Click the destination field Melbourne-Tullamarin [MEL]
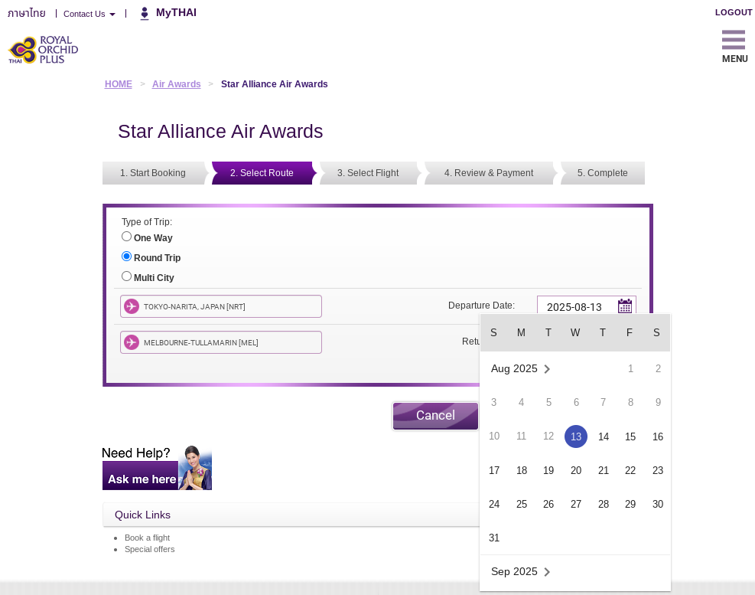 (x=221, y=342)
